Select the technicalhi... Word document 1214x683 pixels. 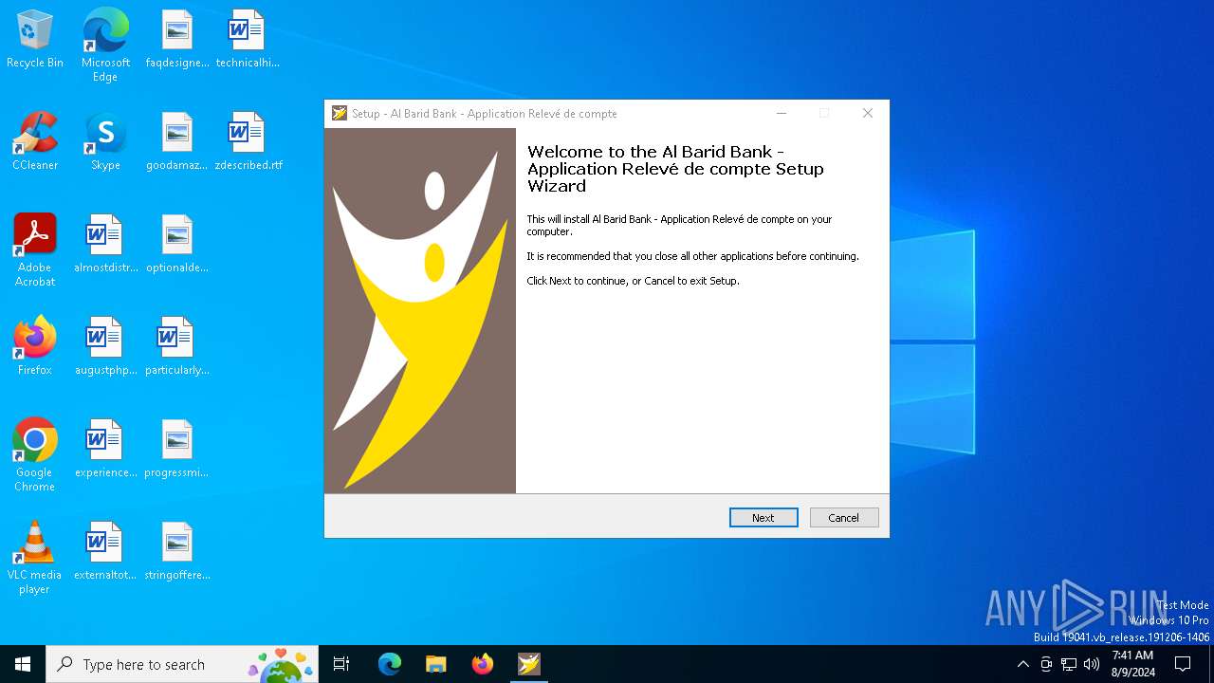click(x=248, y=39)
